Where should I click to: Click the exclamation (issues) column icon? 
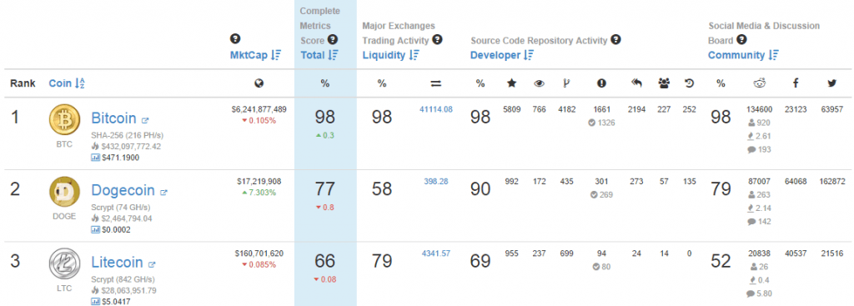(x=601, y=83)
